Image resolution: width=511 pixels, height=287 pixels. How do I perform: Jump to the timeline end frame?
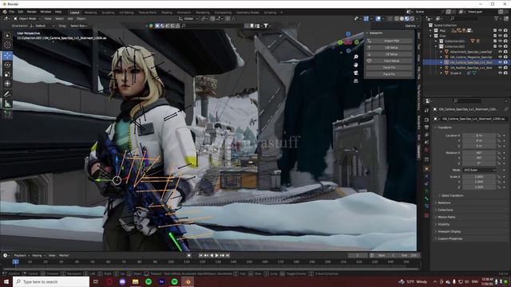point(228,255)
